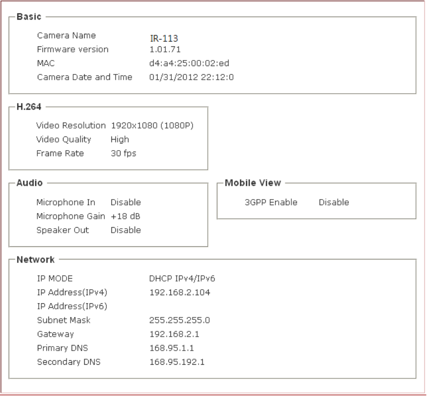429x398 pixels.
Task: Click the Microphone In status value
Action: (x=126, y=203)
